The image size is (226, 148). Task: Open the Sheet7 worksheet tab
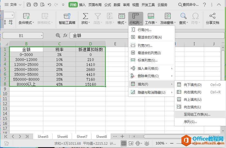82,136
